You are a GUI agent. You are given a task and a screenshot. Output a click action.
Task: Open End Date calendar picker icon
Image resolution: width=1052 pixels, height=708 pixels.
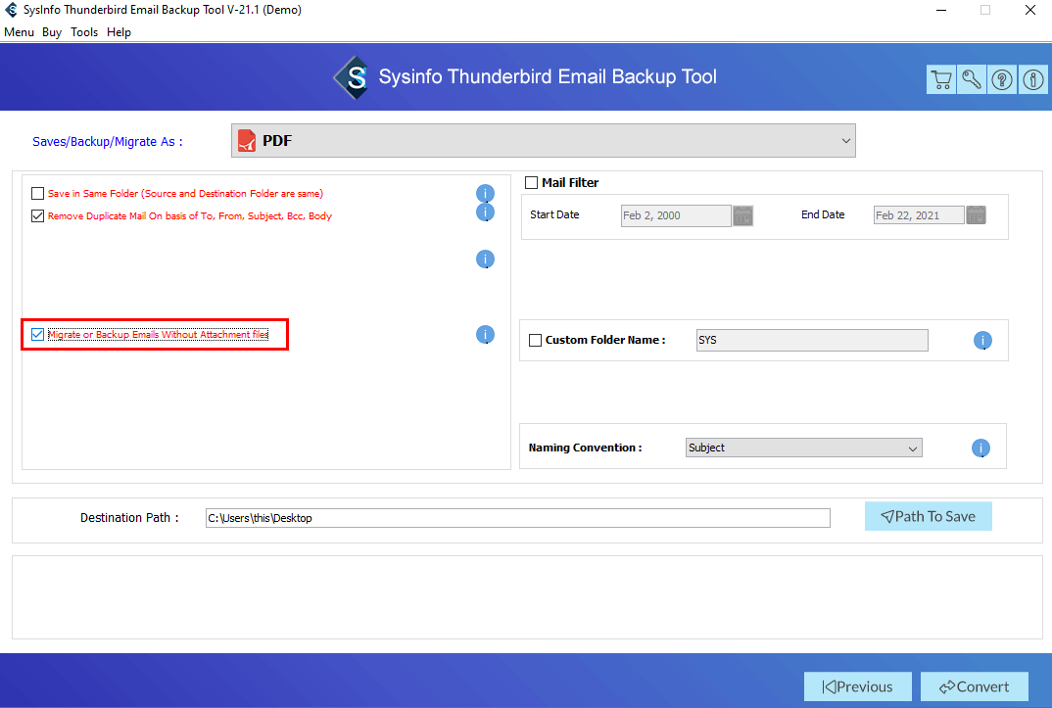point(977,215)
